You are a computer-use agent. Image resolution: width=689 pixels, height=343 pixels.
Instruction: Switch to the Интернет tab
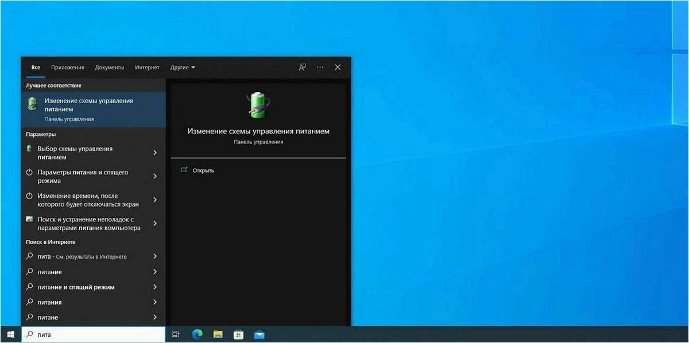point(147,67)
